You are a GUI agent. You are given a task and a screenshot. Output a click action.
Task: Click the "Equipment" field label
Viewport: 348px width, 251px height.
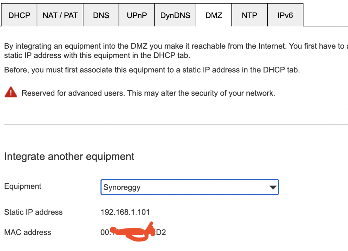(x=23, y=186)
